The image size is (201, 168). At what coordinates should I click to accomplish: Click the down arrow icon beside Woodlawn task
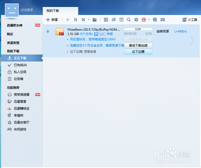48,31
